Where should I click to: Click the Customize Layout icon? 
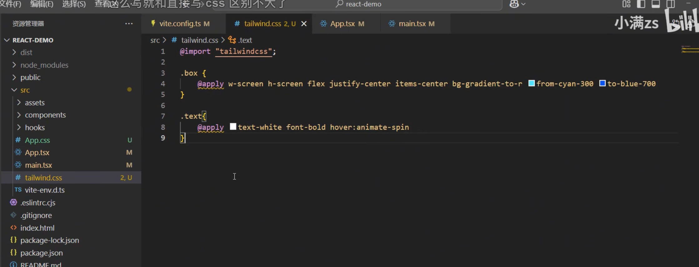626,4
